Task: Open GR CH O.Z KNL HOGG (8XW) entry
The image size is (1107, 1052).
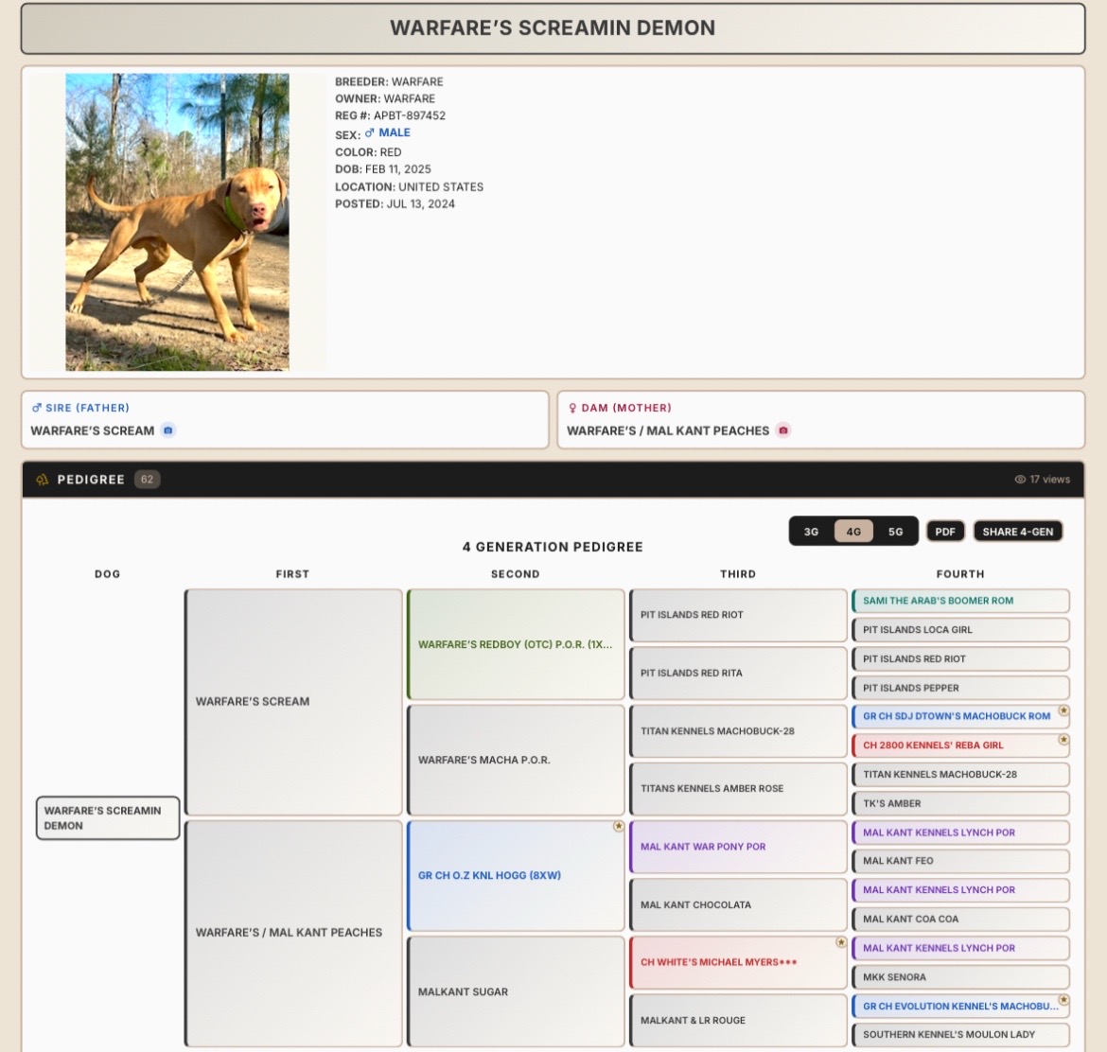Action: point(516,875)
